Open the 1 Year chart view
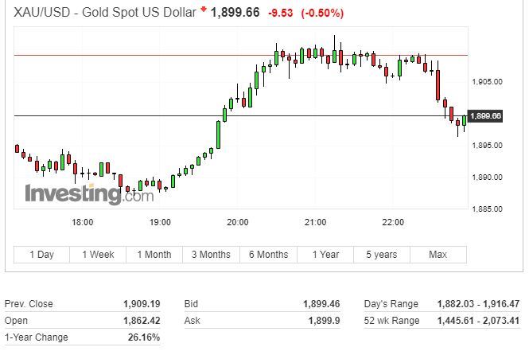 (x=325, y=255)
